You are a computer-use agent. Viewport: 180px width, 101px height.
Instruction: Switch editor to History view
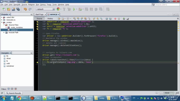click(50, 19)
